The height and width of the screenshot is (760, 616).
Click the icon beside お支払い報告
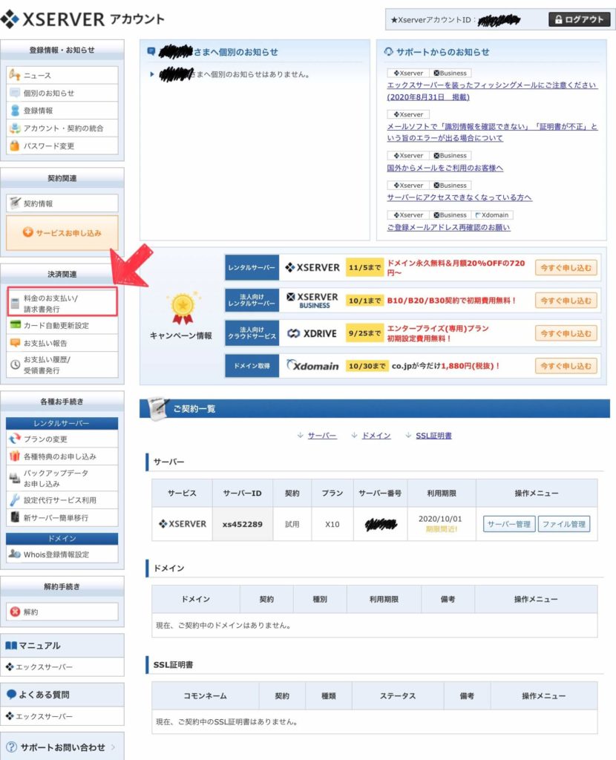15,343
